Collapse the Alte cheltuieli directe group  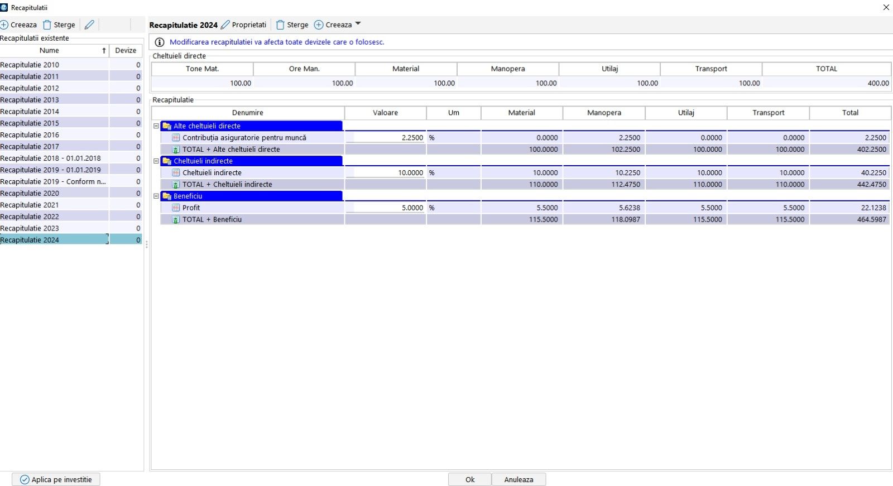pyautogui.click(x=156, y=126)
